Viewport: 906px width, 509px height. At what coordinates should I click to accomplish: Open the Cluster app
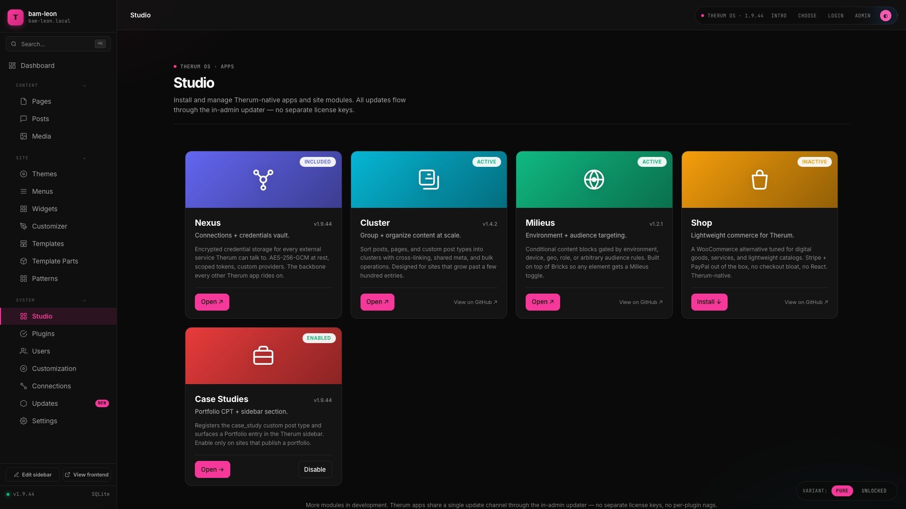[377, 302]
